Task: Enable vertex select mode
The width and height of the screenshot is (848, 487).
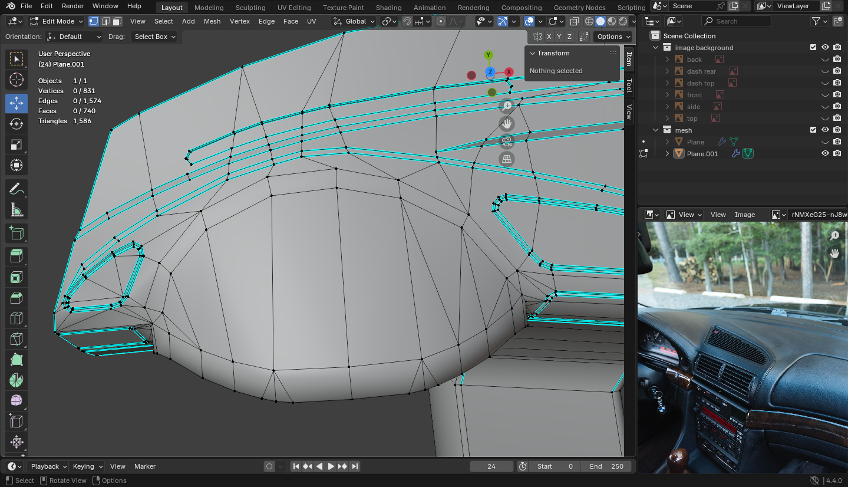Action: tap(94, 21)
